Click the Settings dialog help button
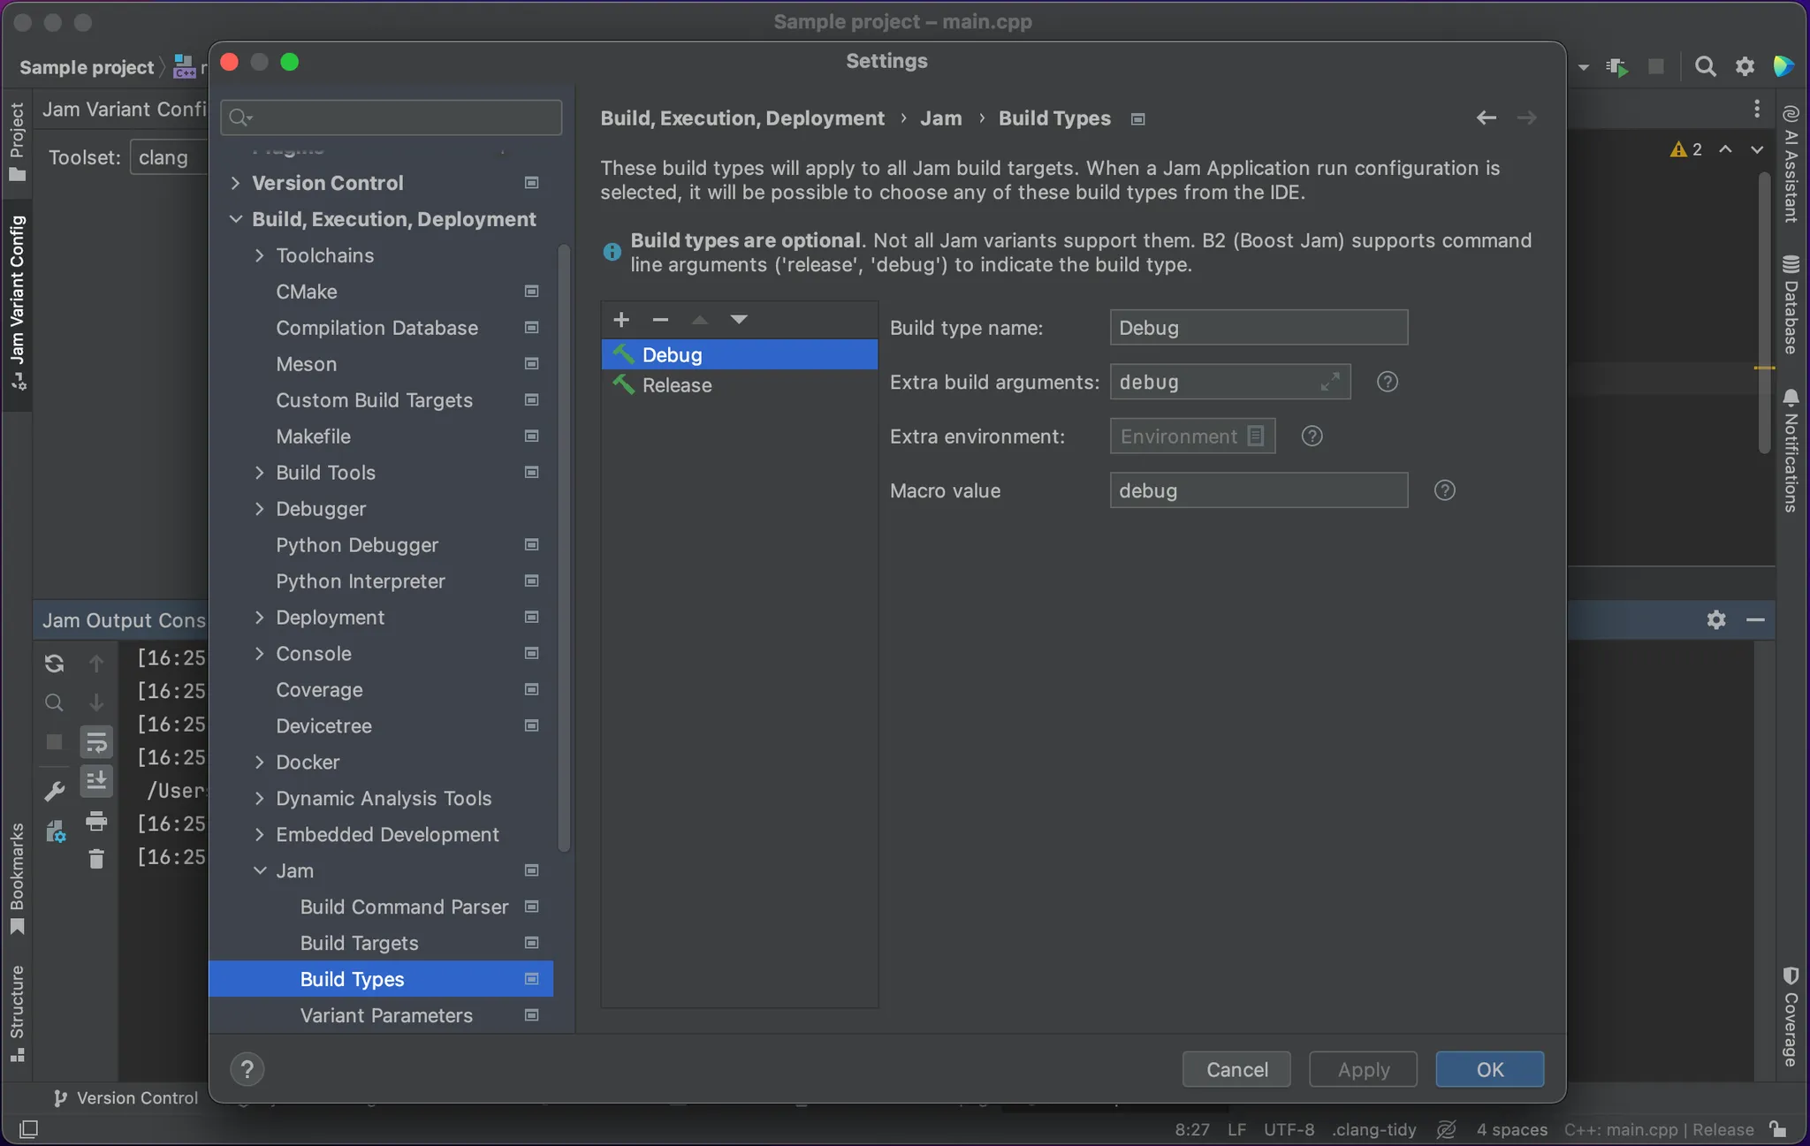 click(247, 1069)
